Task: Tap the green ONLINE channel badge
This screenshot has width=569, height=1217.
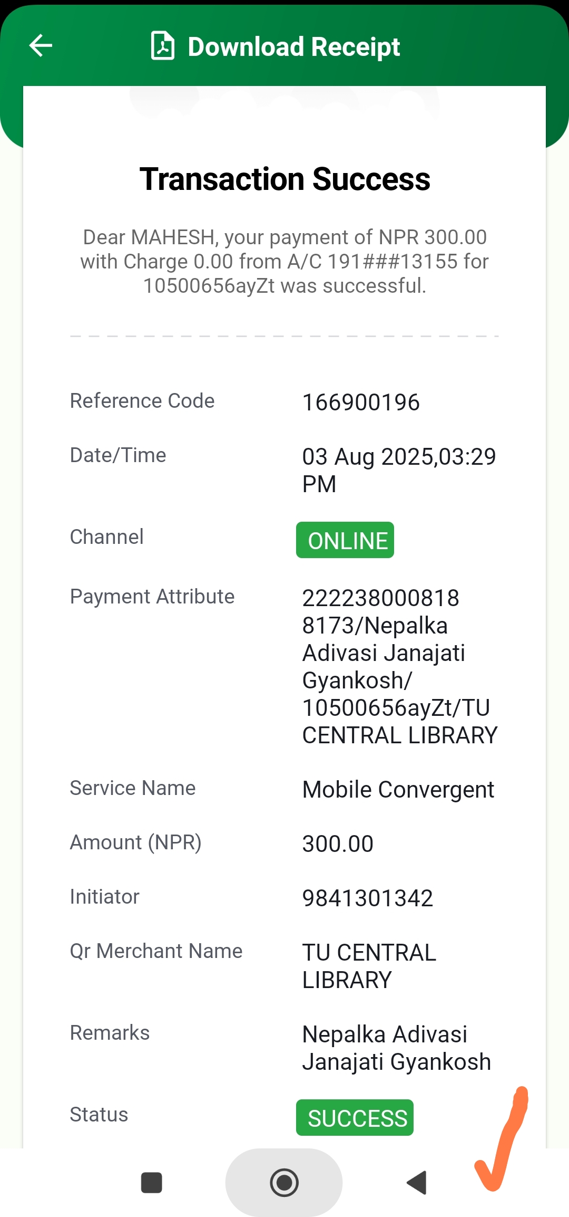Action: (345, 540)
